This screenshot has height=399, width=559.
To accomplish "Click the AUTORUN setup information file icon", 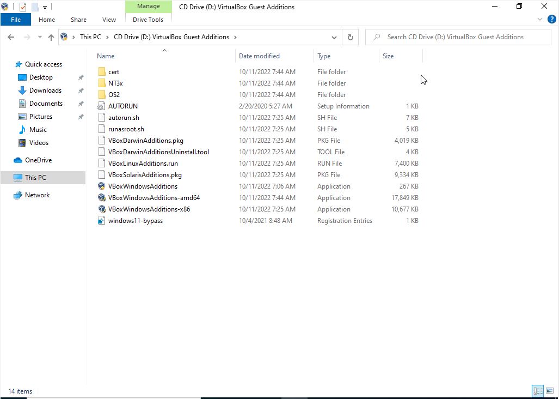I will (x=102, y=106).
